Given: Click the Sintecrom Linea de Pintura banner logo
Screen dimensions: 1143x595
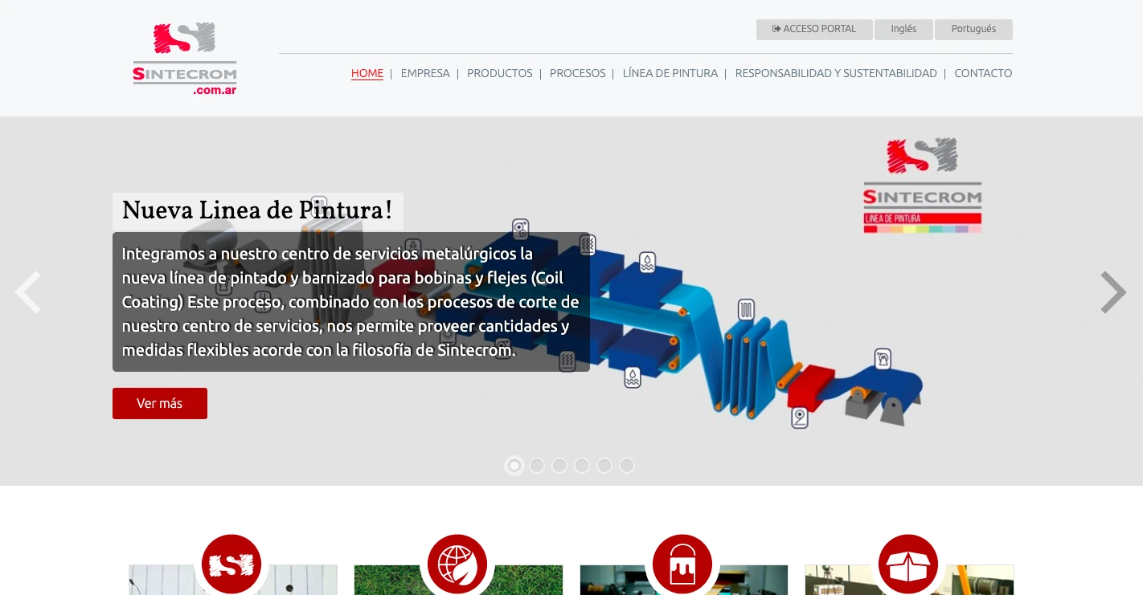Looking at the screenshot, I should 923,185.
